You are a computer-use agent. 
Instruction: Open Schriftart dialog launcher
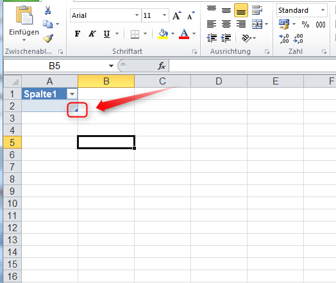coord(194,52)
